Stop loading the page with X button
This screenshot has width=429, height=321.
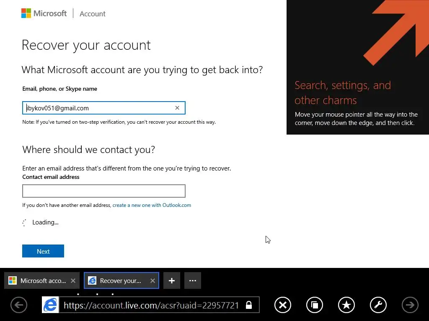click(x=283, y=305)
